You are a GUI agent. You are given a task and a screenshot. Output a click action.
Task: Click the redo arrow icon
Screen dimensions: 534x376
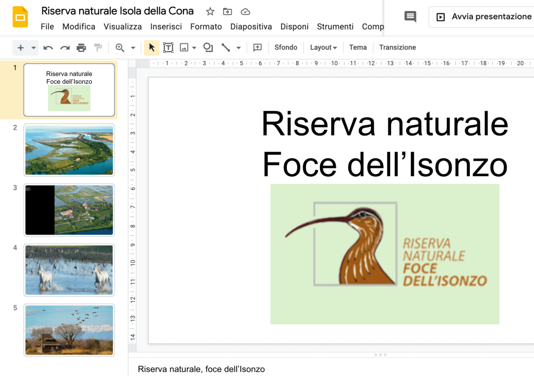65,47
